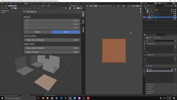Click the Median Z value field
This screenshot has width=177, height=100.
pyautogui.click(x=52, y=28)
